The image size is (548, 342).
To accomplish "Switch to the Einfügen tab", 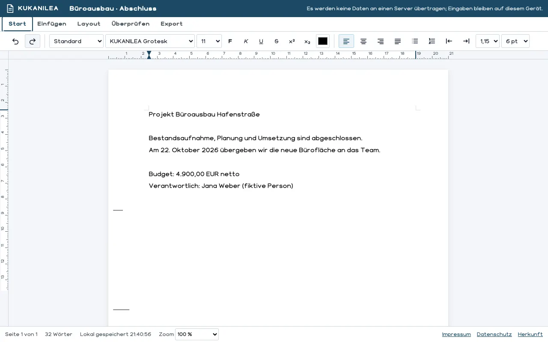I will (52, 24).
